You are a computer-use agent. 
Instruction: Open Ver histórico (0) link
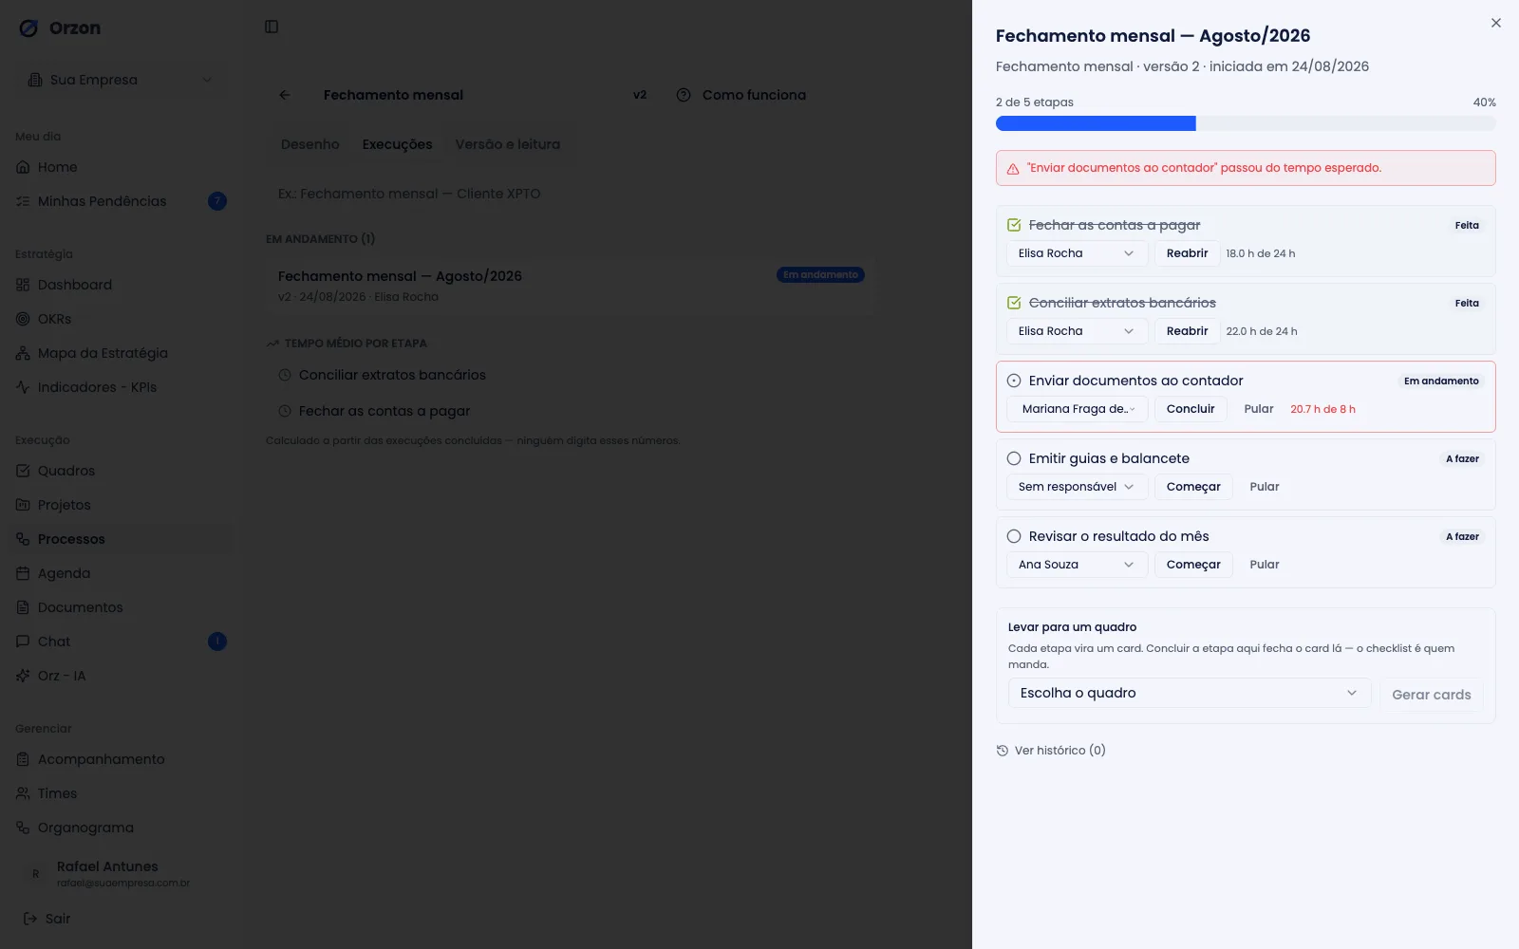click(x=1051, y=751)
